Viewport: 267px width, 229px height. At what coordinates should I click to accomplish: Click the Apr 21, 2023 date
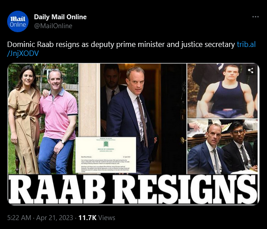point(54,218)
